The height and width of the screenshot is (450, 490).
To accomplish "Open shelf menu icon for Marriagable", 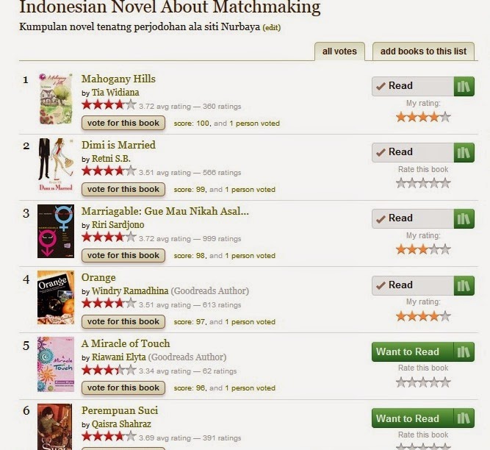I will coord(464,218).
